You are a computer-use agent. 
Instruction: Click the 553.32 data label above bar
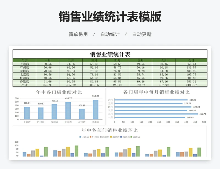95,96
